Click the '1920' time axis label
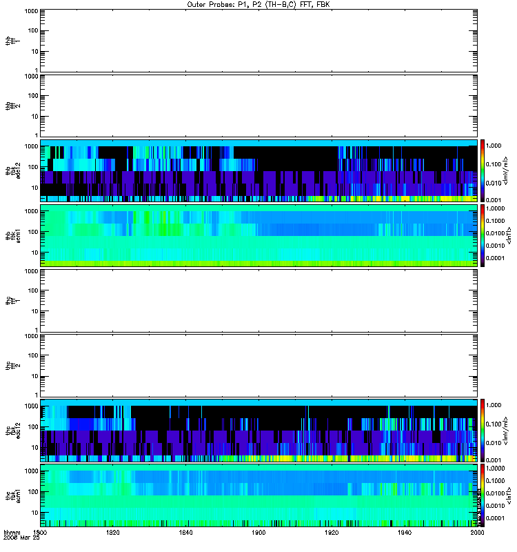Viewport: 517px width, 552px height. (332, 533)
